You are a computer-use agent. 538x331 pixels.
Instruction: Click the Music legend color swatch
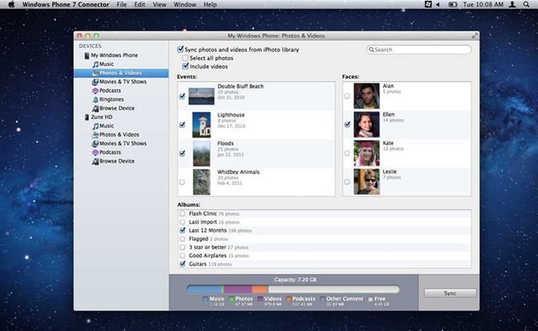tap(205, 299)
